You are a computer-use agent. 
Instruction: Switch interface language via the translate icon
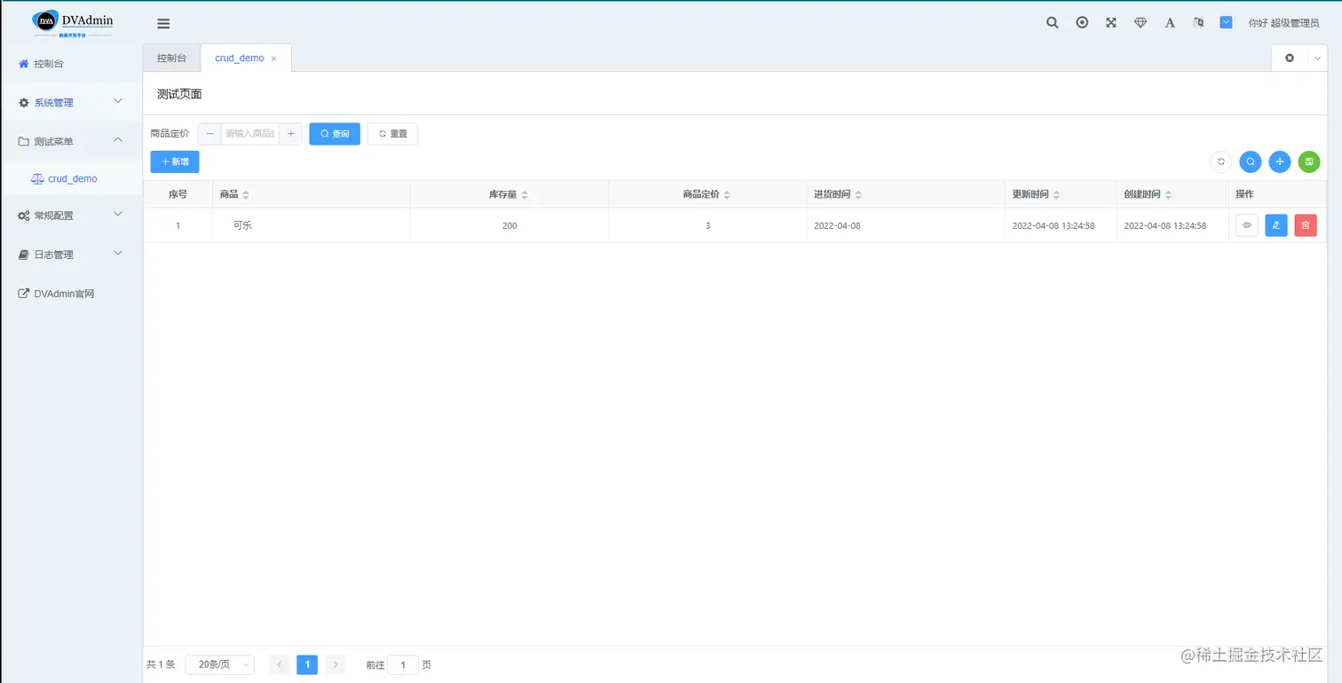[1197, 22]
